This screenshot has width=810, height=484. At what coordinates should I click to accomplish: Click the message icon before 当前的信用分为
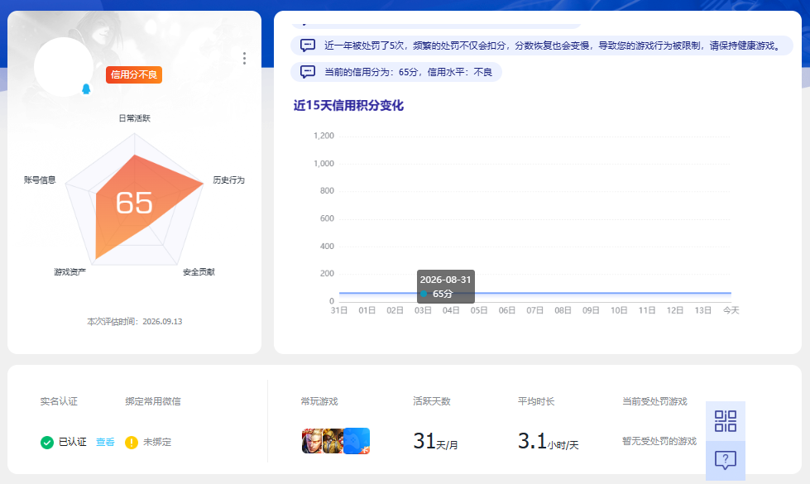tap(308, 72)
